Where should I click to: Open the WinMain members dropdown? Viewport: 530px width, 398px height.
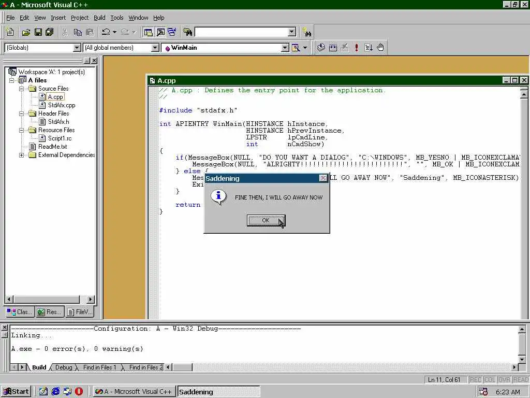[285, 48]
